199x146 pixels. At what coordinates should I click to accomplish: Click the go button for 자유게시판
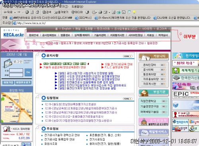(x=163, y=84)
